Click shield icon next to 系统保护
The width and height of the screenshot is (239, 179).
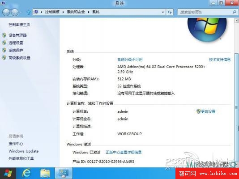click(x=4, y=50)
